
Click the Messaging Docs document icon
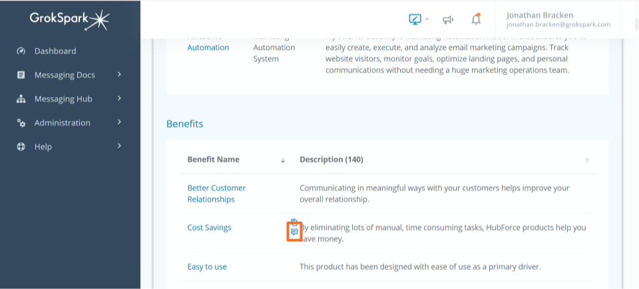click(x=21, y=75)
